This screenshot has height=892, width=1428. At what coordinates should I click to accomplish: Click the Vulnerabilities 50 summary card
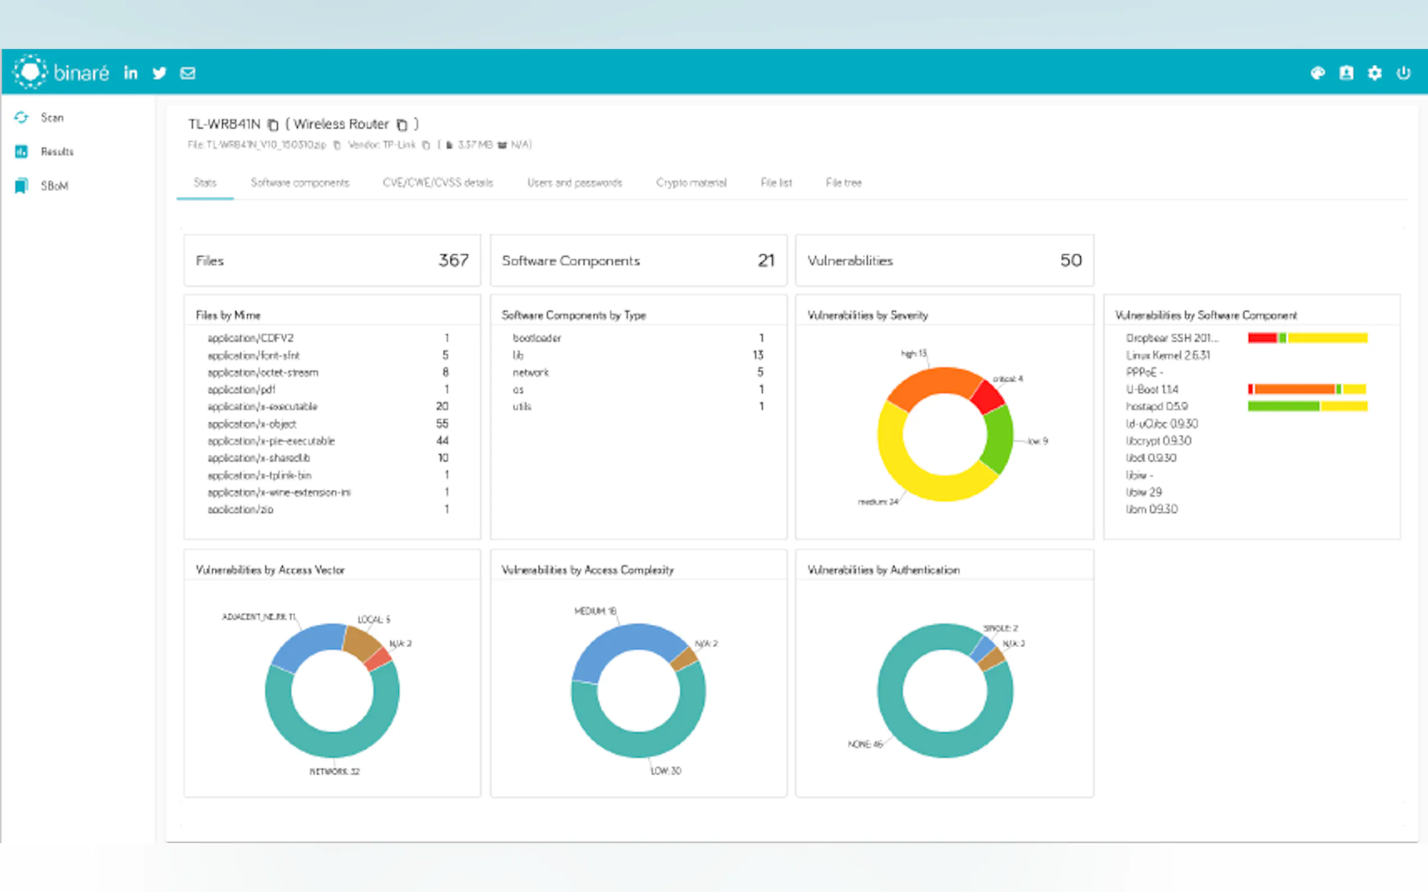[945, 261]
